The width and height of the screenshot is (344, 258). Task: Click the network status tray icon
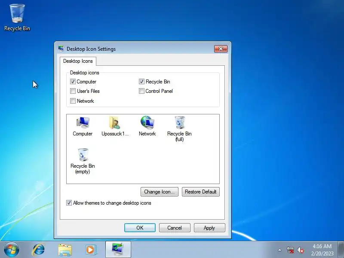290,250
